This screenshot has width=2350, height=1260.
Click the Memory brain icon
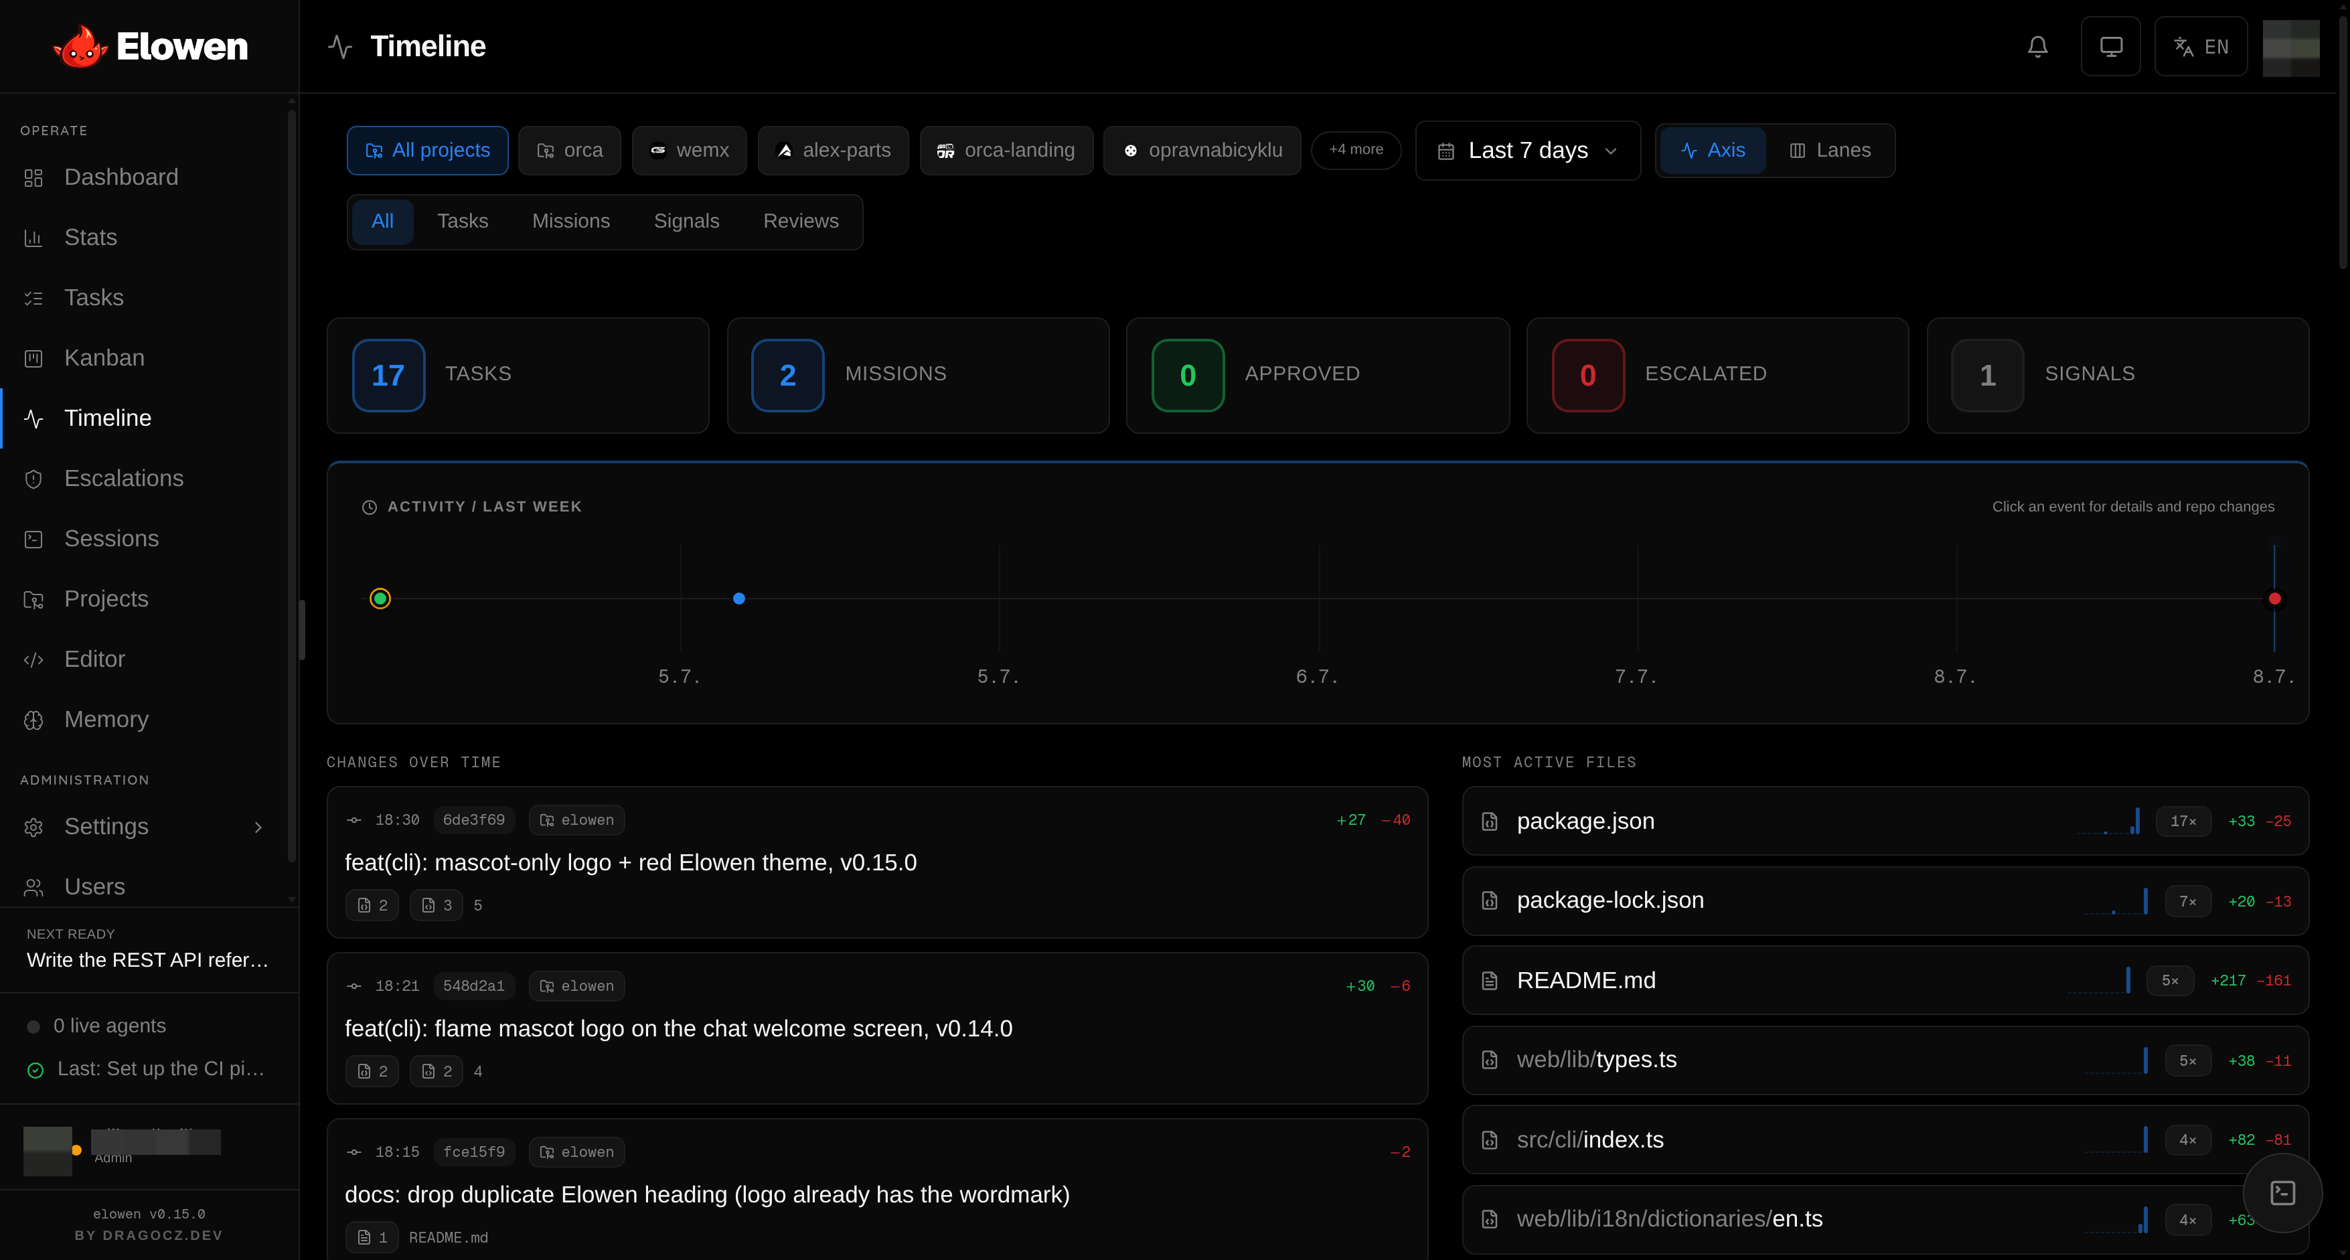pos(33,720)
